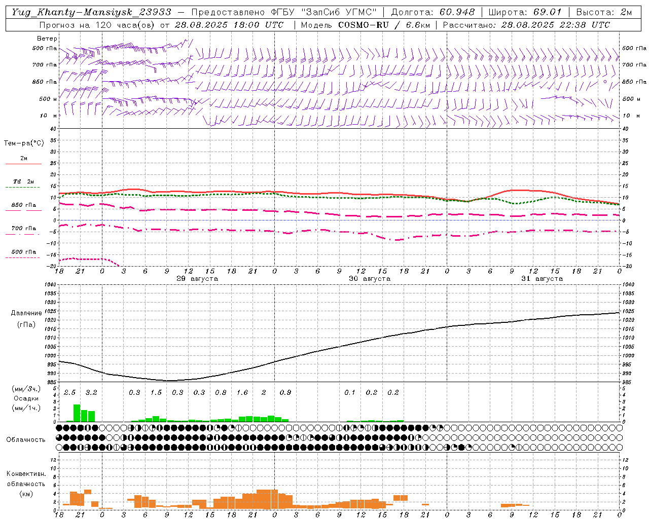The image size is (649, 519).
Task: Click the 31 августа date label
Action: click(542, 279)
